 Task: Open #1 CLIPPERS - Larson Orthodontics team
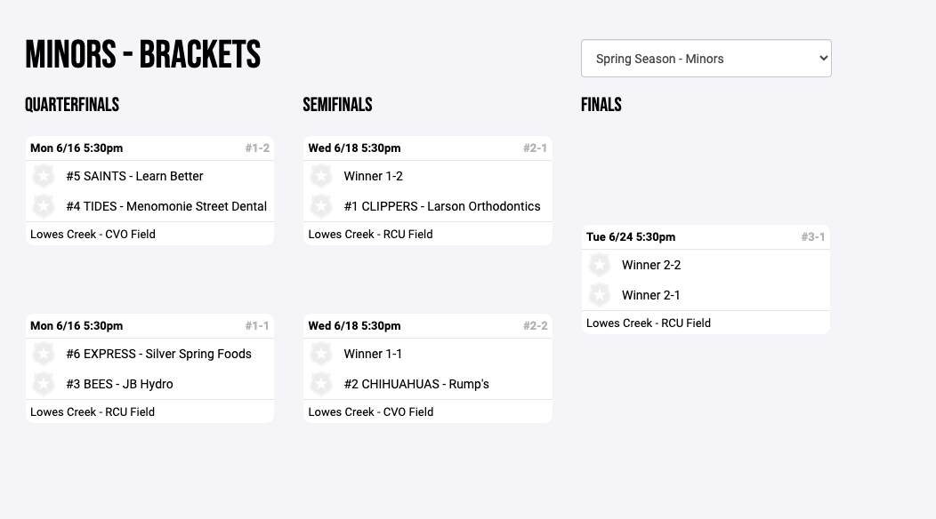tap(442, 206)
